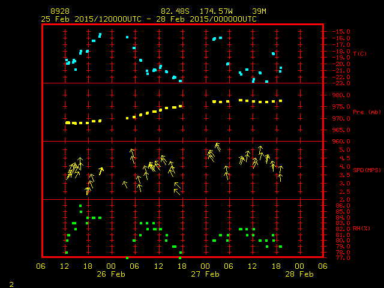
Task: Click the 2.5 wind speed tick label
Action: coord(344,192)
